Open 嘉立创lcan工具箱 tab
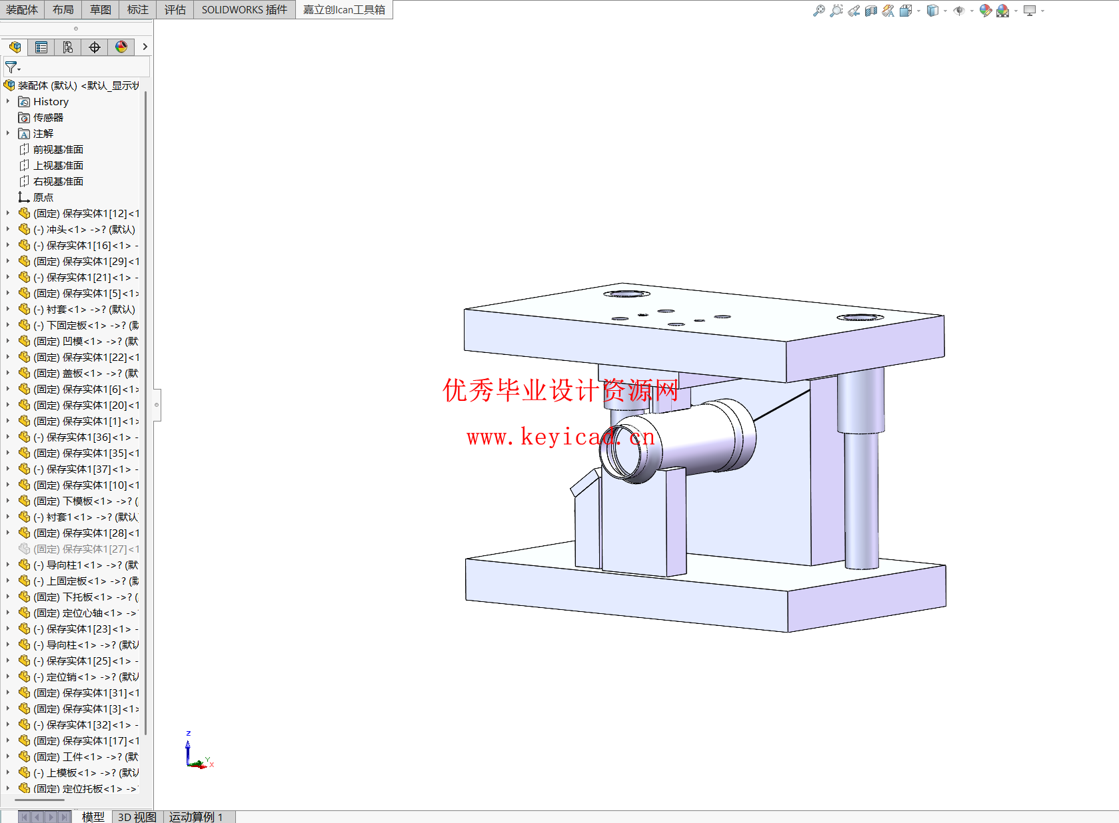The width and height of the screenshot is (1119, 823). (x=345, y=10)
